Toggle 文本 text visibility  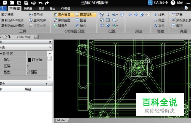(x=159, y=26)
